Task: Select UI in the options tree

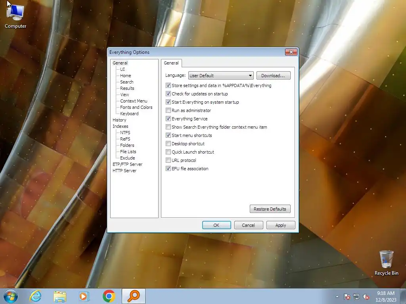Action: (122, 69)
